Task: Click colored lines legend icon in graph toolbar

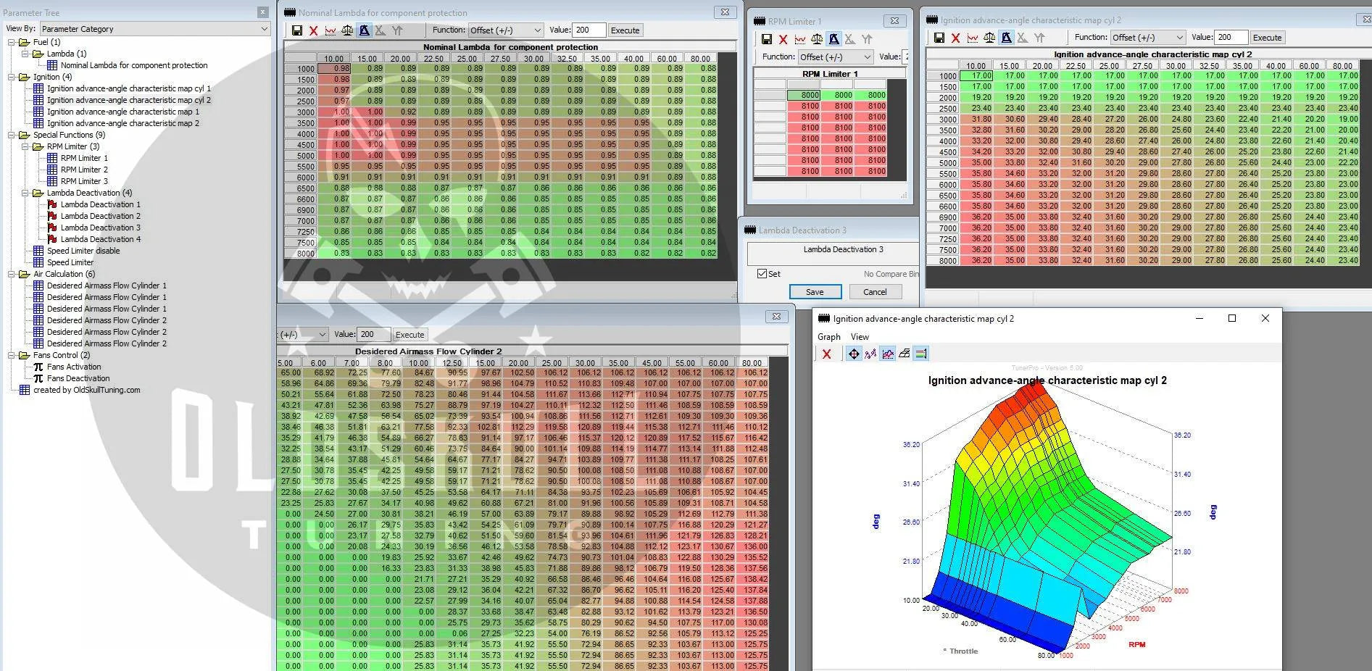Action: [920, 354]
